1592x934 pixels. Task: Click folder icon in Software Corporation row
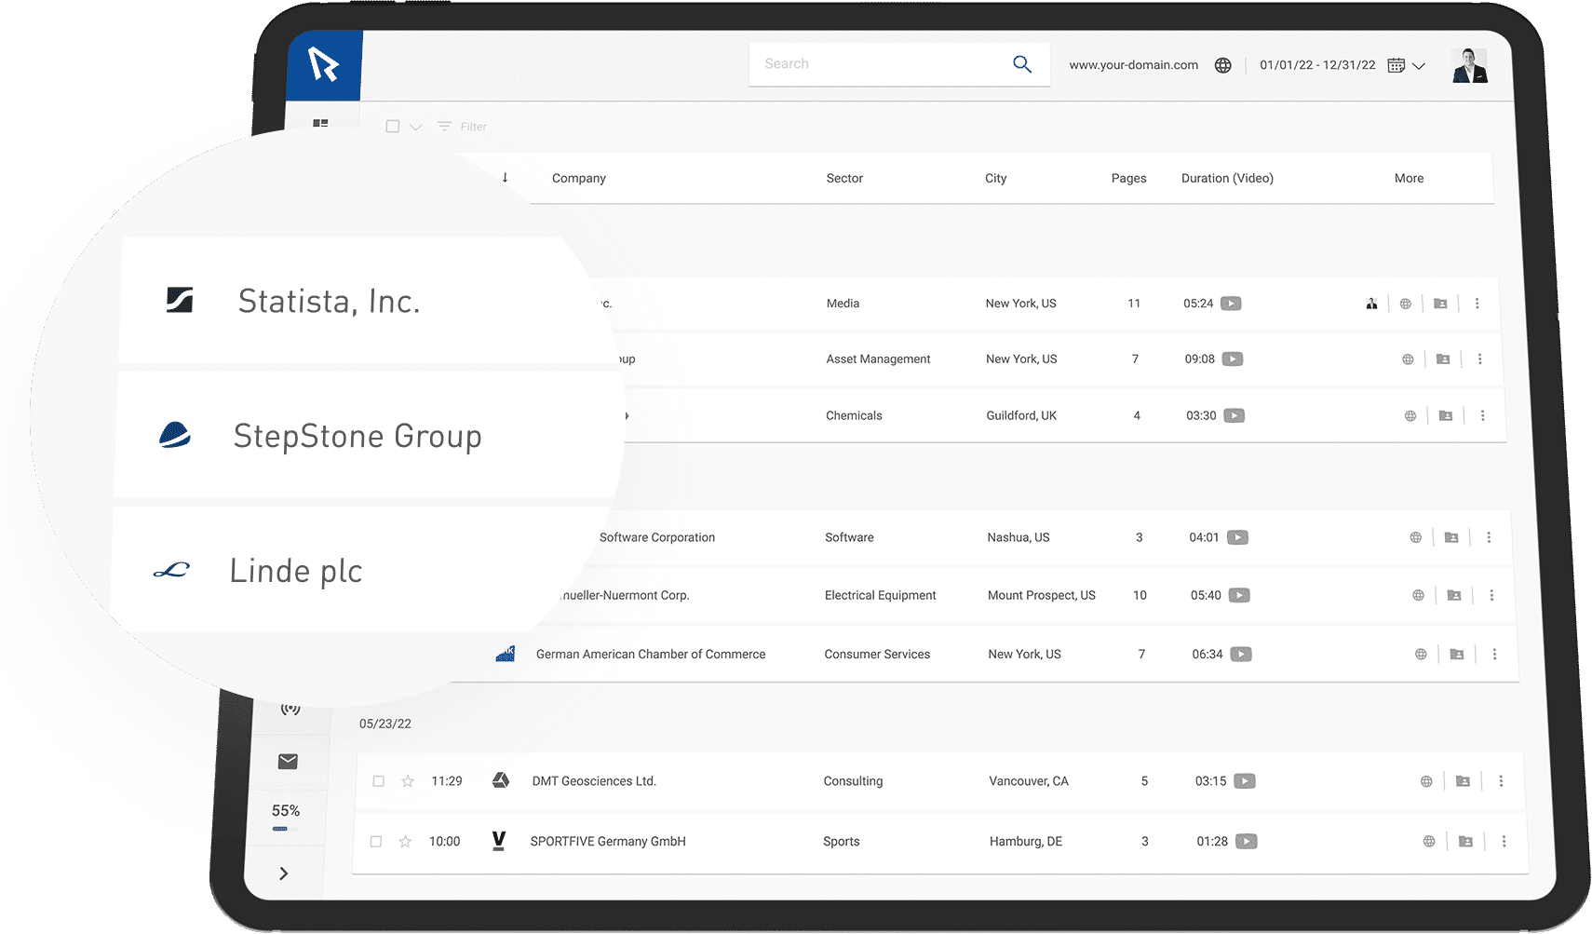(x=1451, y=537)
